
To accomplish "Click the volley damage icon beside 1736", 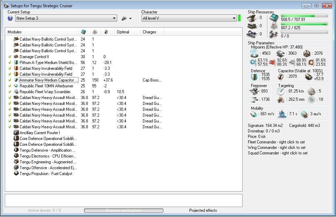I will [254, 99].
